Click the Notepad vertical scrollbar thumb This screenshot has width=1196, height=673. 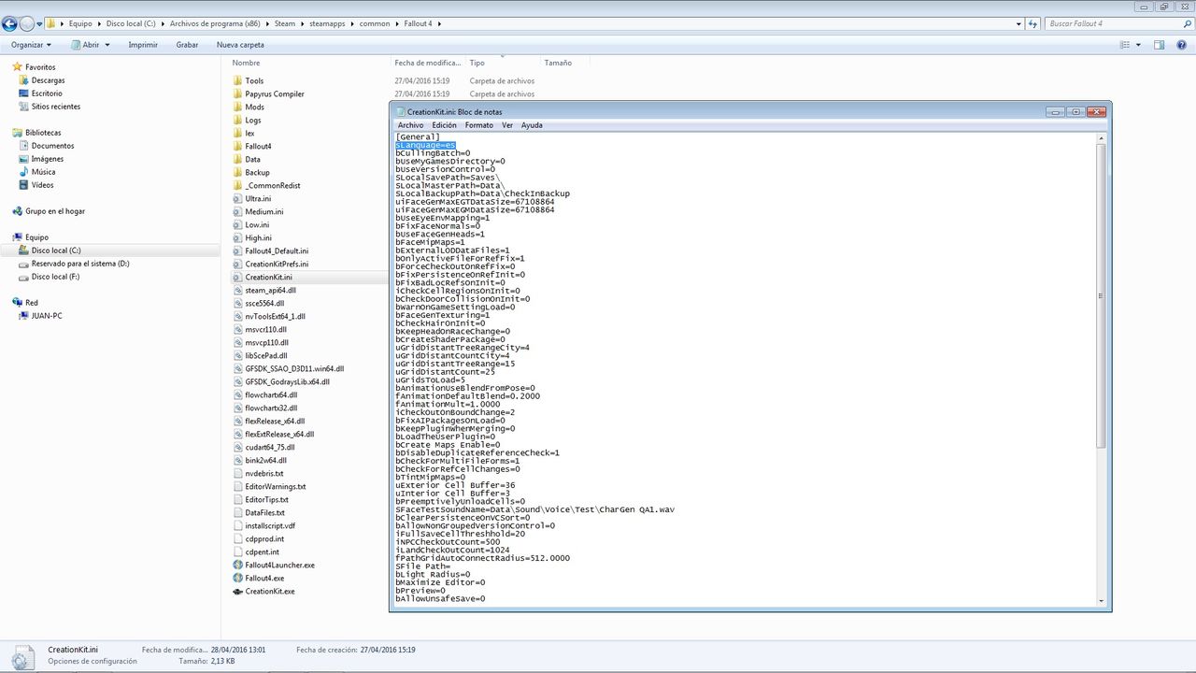(x=1102, y=295)
